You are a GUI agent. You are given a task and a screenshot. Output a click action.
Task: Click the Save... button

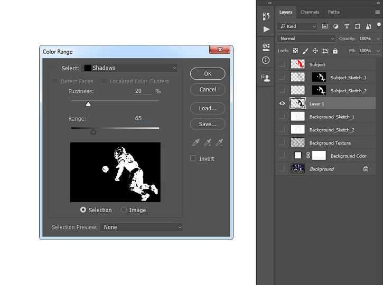point(208,124)
